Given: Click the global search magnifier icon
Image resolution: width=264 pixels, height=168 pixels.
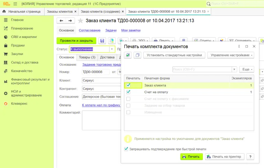Looking at the screenshot, I should (208, 4).
